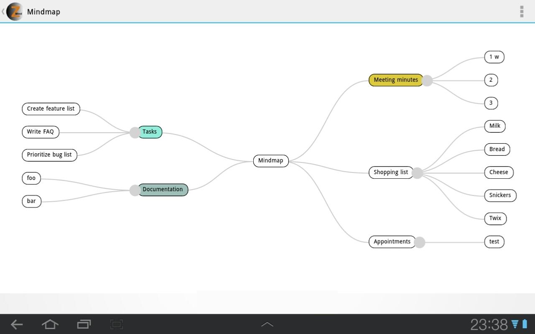
Task: Select the 'foo' node
Action: tap(31, 178)
